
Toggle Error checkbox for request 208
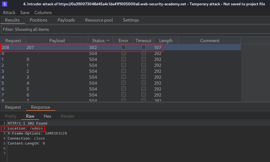tap(124, 47)
